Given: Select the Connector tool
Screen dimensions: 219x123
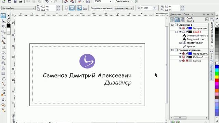Looking at the screenshot, I should 3,84.
